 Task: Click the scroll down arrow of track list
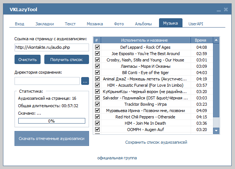216,131
